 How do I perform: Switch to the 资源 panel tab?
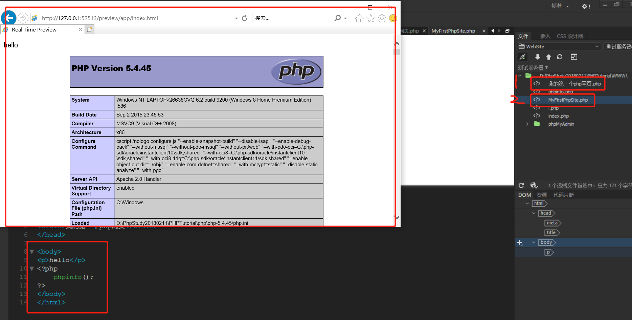pyautogui.click(x=542, y=195)
